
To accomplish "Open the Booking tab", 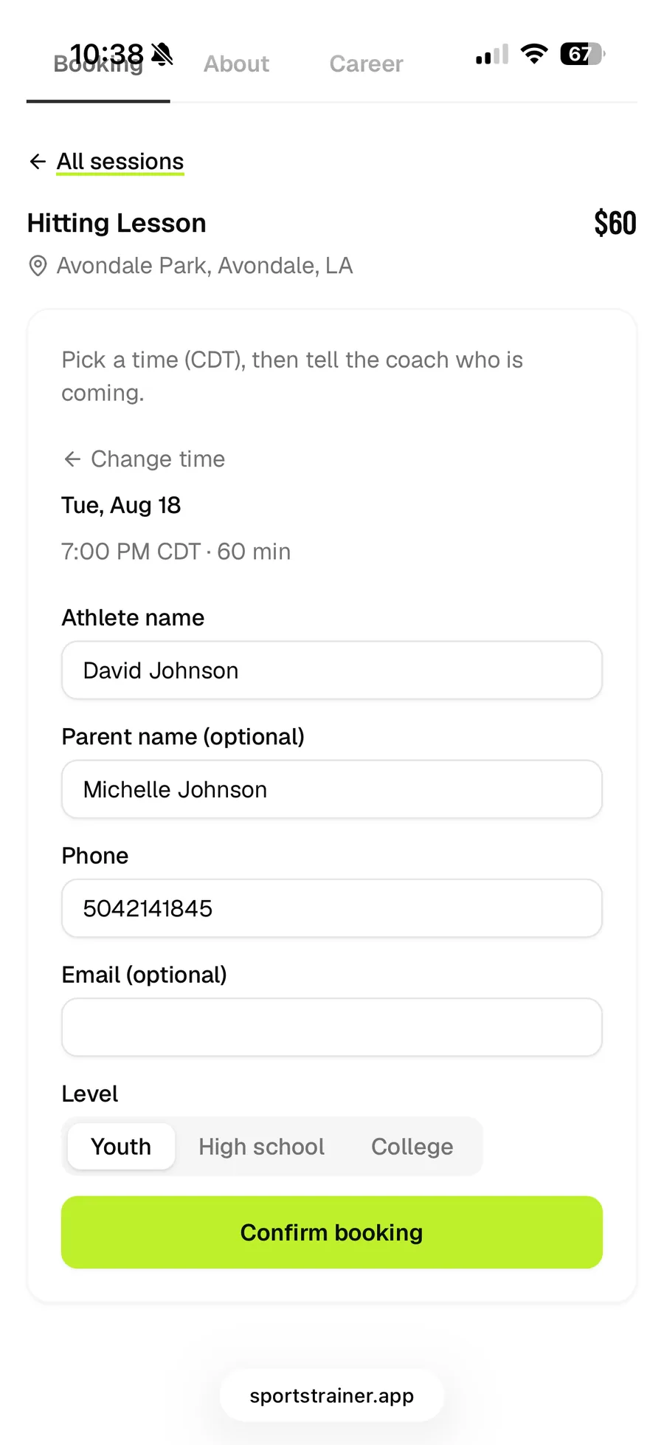I will (x=98, y=65).
